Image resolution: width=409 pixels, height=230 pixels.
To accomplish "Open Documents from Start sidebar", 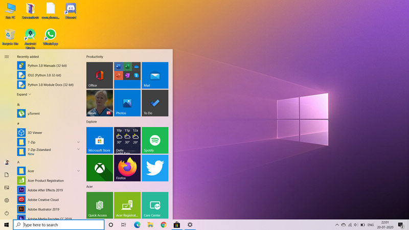I will pyautogui.click(x=7, y=175).
